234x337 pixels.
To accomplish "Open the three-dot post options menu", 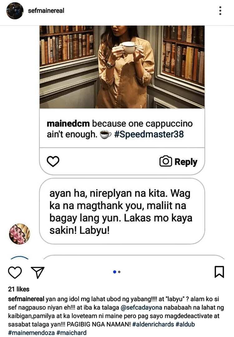I will click(x=220, y=11).
